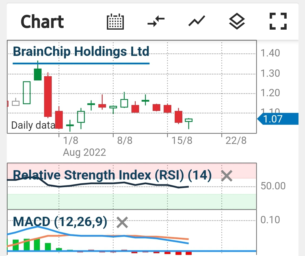Click the MACD (12,26,9) label
The image size is (305, 256).
pyautogui.click(x=60, y=222)
